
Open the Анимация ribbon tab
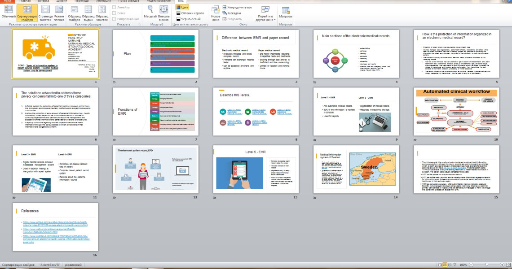[x=103, y=1]
